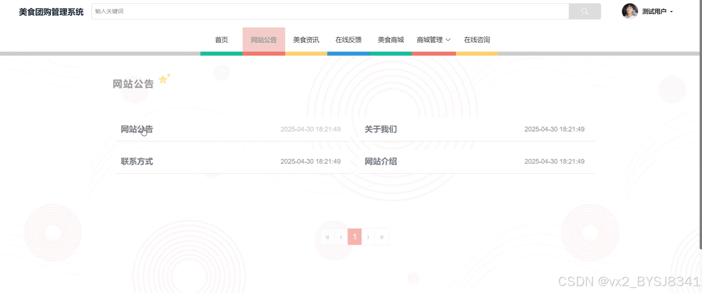This screenshot has width=702, height=293.
Task: Go to the 首页 menu item
Action: click(221, 40)
